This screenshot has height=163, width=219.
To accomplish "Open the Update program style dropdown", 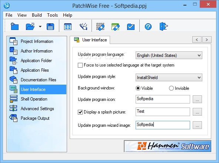I will 169,78.
